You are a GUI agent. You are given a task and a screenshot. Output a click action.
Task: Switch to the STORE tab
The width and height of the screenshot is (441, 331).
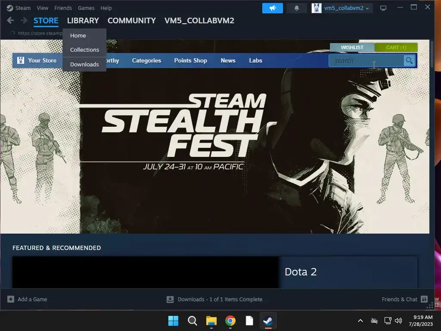(x=46, y=21)
